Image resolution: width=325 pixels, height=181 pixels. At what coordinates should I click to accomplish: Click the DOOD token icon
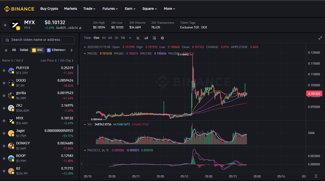[11, 83]
